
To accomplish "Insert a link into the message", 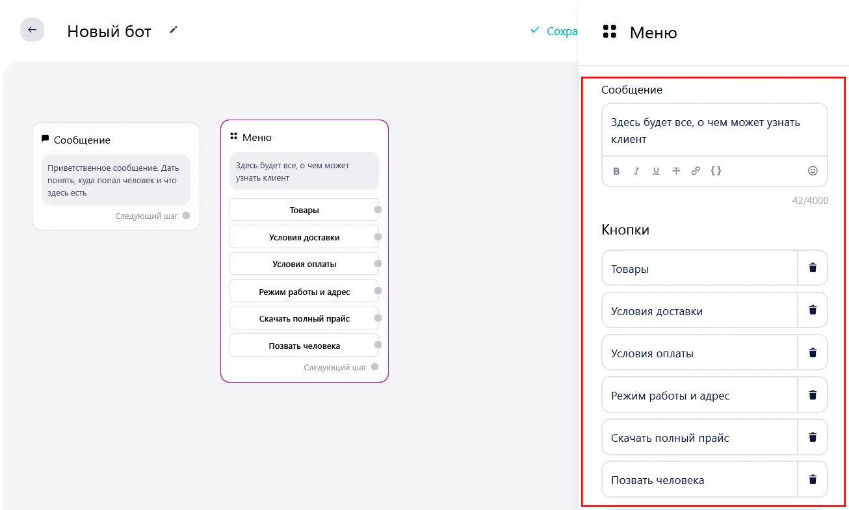I will pos(696,171).
